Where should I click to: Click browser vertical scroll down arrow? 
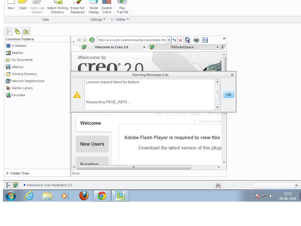(224, 162)
